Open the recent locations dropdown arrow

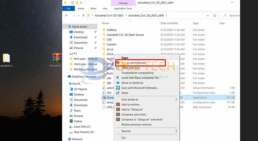[79, 16]
